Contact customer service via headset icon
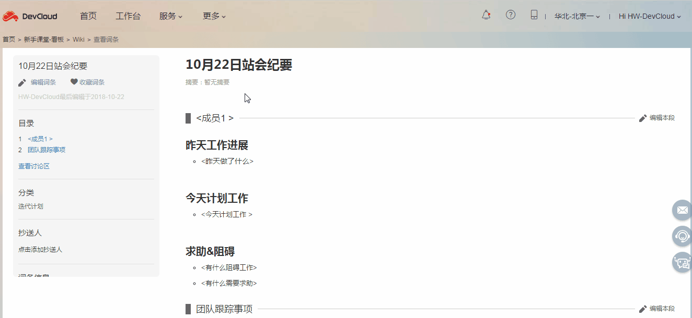This screenshot has height=318, width=692. click(x=682, y=236)
